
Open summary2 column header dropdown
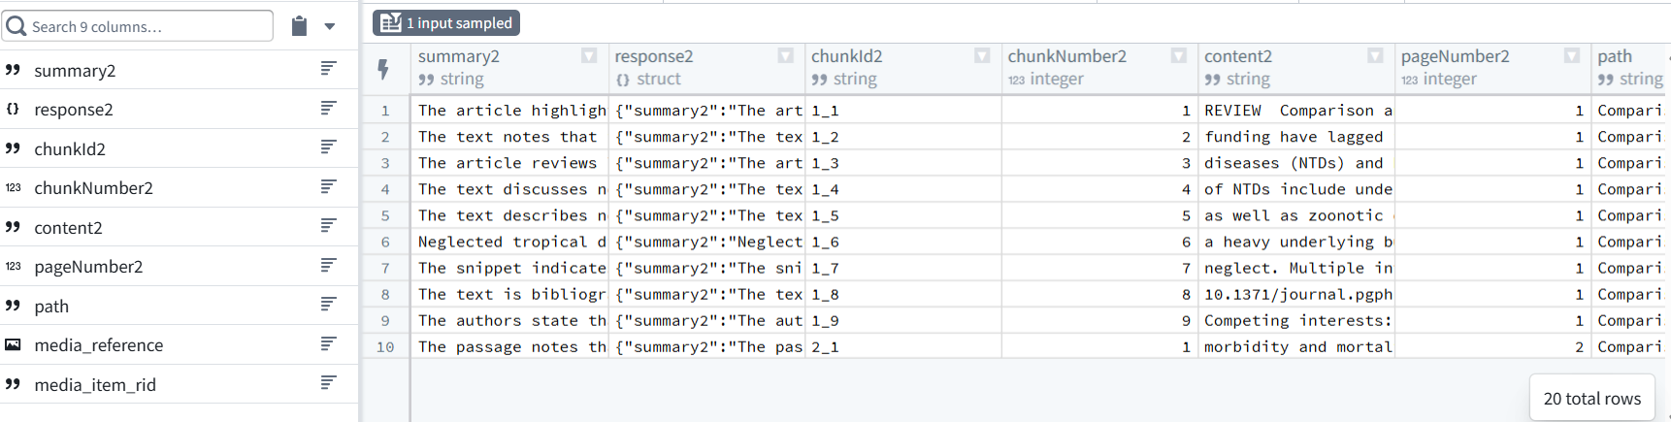(x=589, y=56)
